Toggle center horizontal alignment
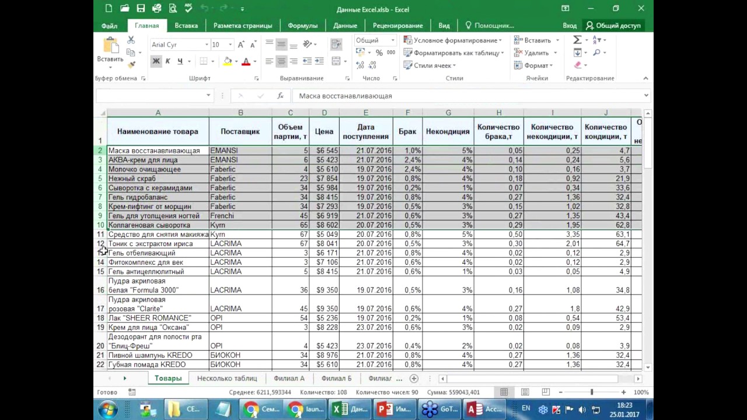The image size is (747, 420). [x=281, y=61]
